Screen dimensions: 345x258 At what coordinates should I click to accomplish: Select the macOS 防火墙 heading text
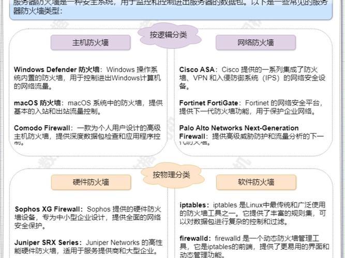coord(37,103)
